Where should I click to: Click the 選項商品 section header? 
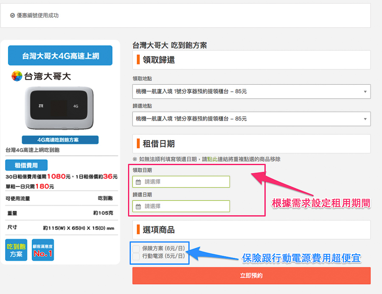251,230
